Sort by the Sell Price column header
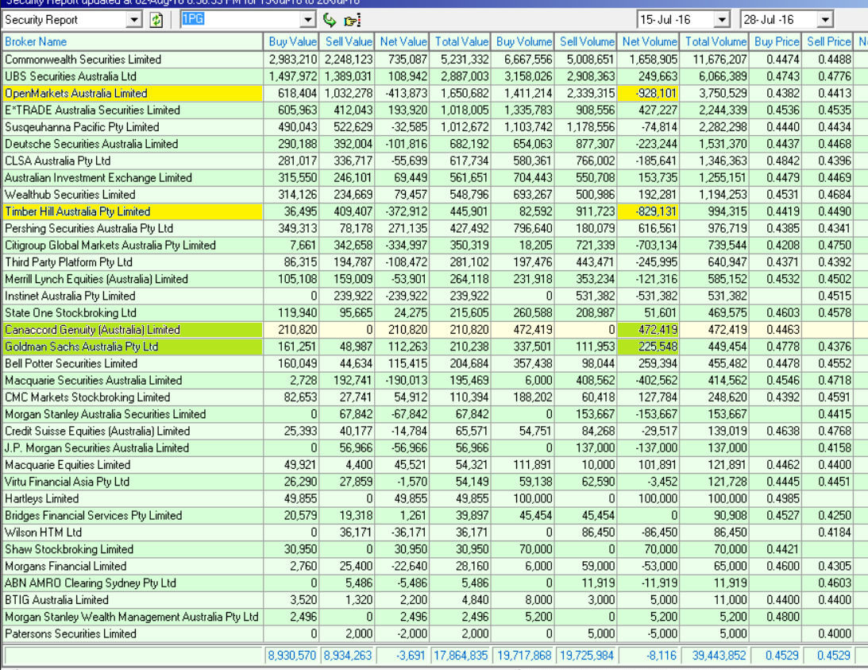The width and height of the screenshot is (868, 670). pos(829,41)
